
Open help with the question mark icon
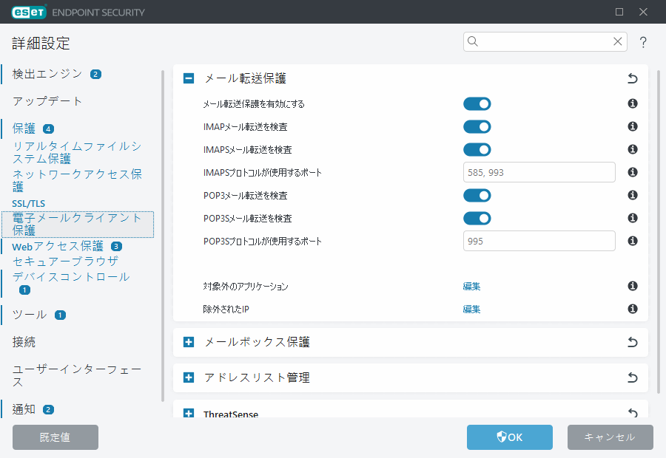643,42
